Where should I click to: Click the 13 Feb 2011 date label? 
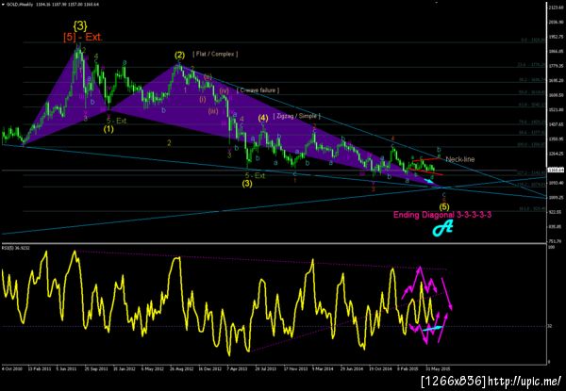40,369
